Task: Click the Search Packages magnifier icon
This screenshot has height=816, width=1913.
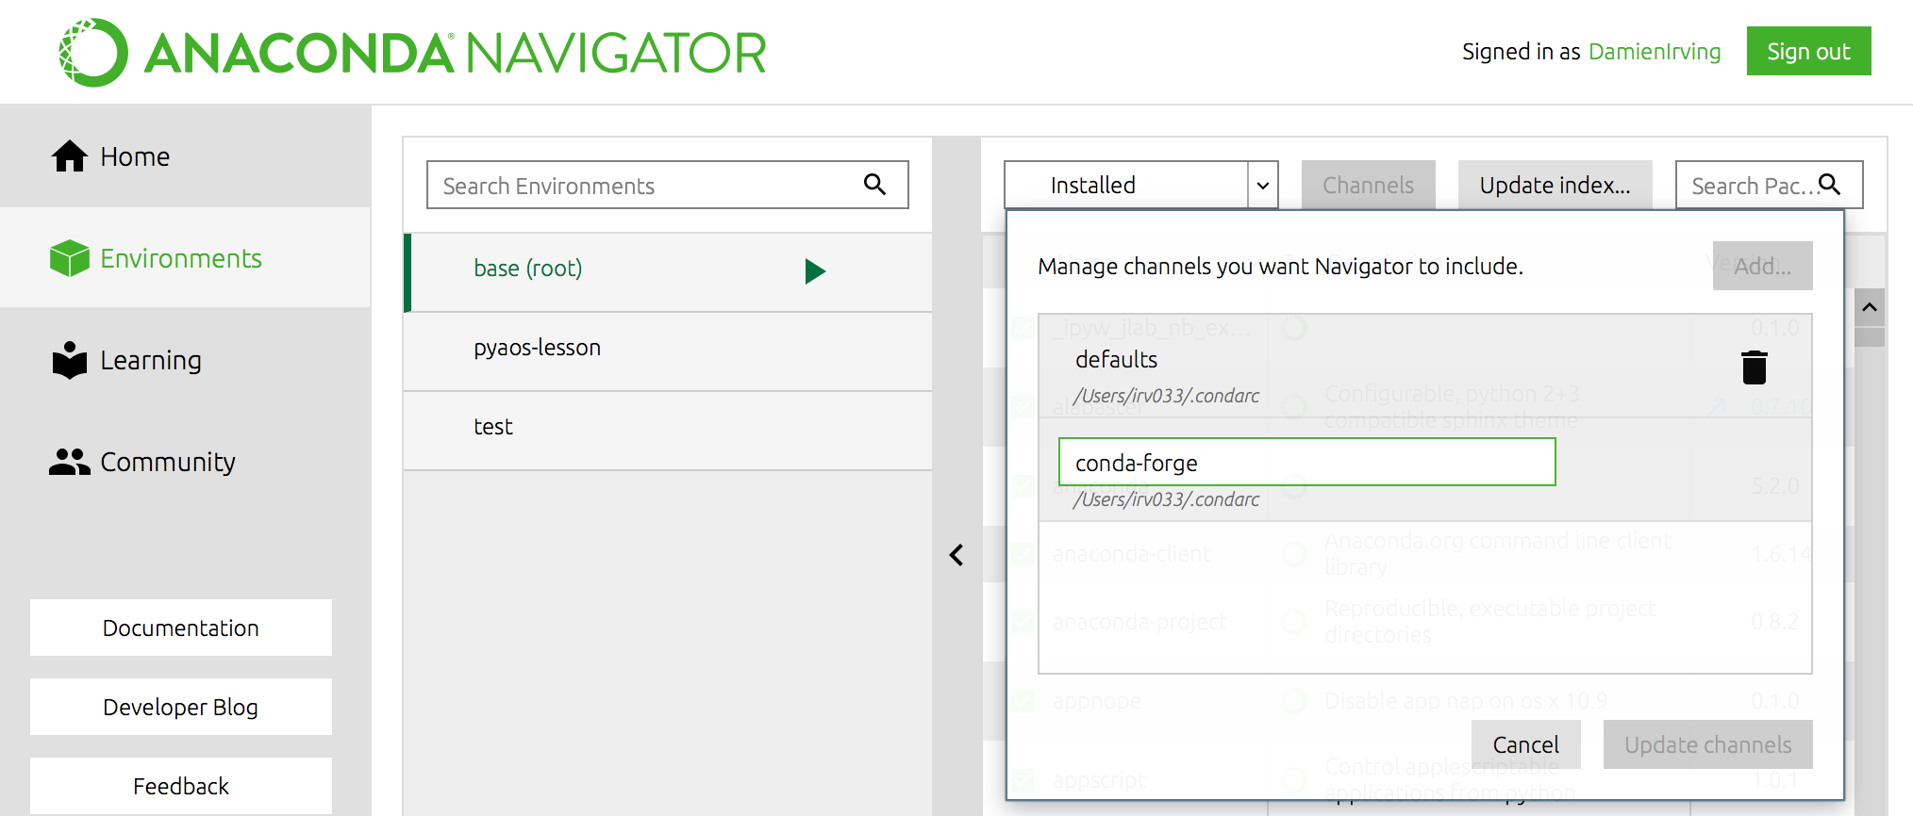Action: click(1829, 185)
